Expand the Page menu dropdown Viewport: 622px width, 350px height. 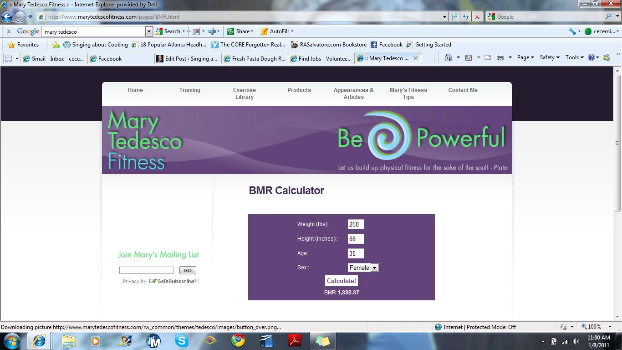coord(525,57)
